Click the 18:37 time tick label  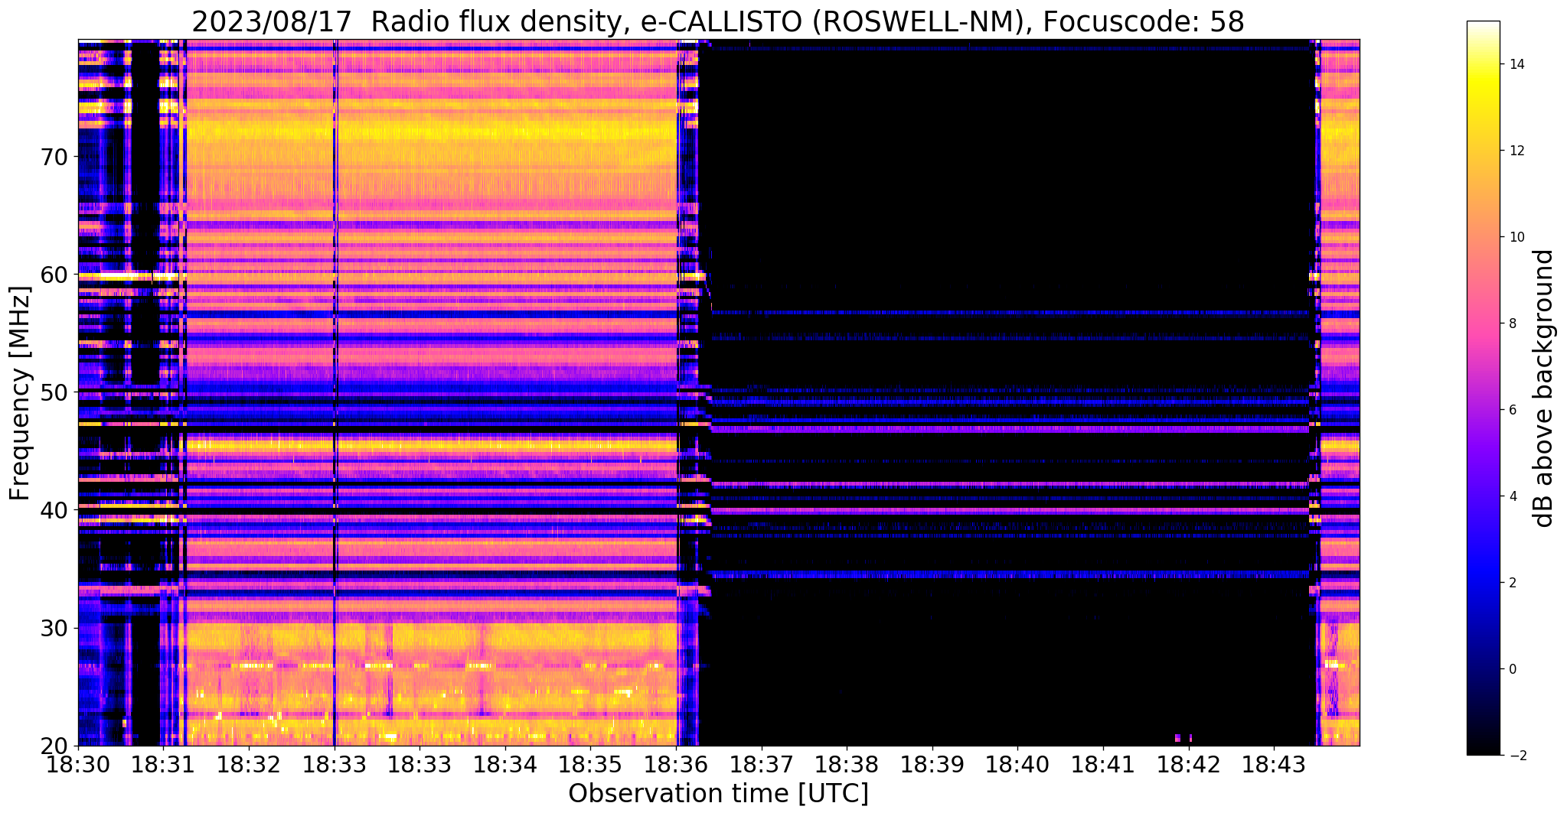[762, 766]
